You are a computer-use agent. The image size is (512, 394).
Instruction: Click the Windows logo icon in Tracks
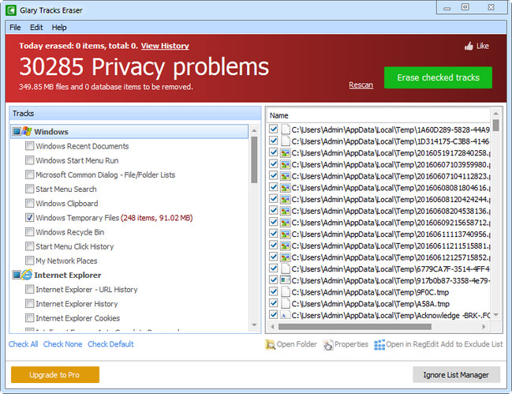tap(26, 132)
